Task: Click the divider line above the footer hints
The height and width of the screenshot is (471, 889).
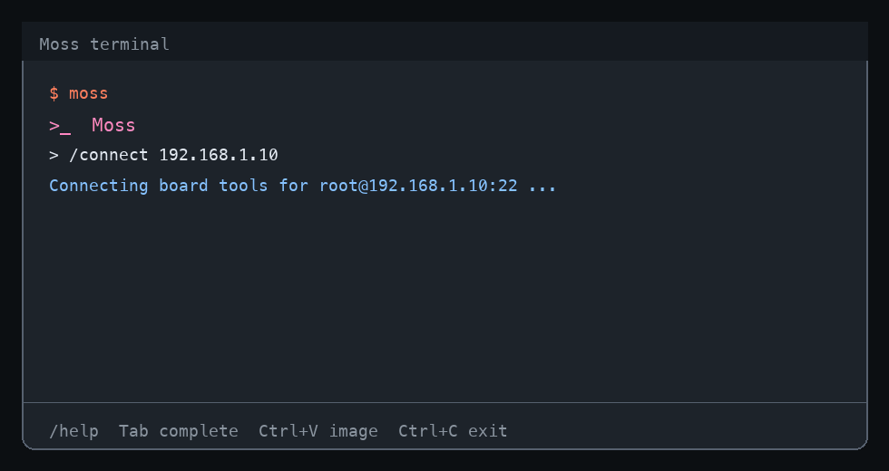Action: point(444,402)
